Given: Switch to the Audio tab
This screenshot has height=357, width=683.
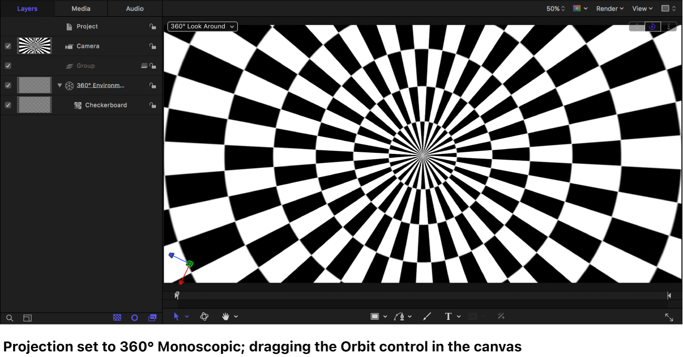Looking at the screenshot, I should [x=134, y=8].
